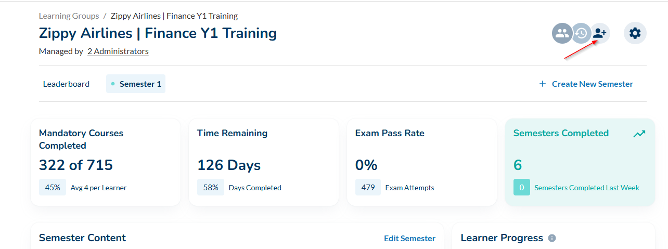This screenshot has height=249, width=668.
Task: Select the Semester 1 tab
Action: pyautogui.click(x=136, y=84)
